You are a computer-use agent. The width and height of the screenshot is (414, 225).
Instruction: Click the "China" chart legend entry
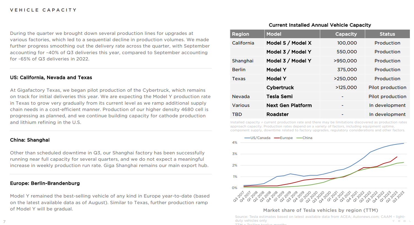[x=304, y=138]
